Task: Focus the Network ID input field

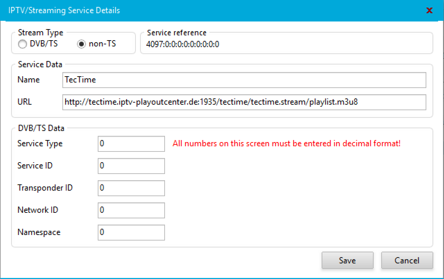Action: [x=131, y=210]
